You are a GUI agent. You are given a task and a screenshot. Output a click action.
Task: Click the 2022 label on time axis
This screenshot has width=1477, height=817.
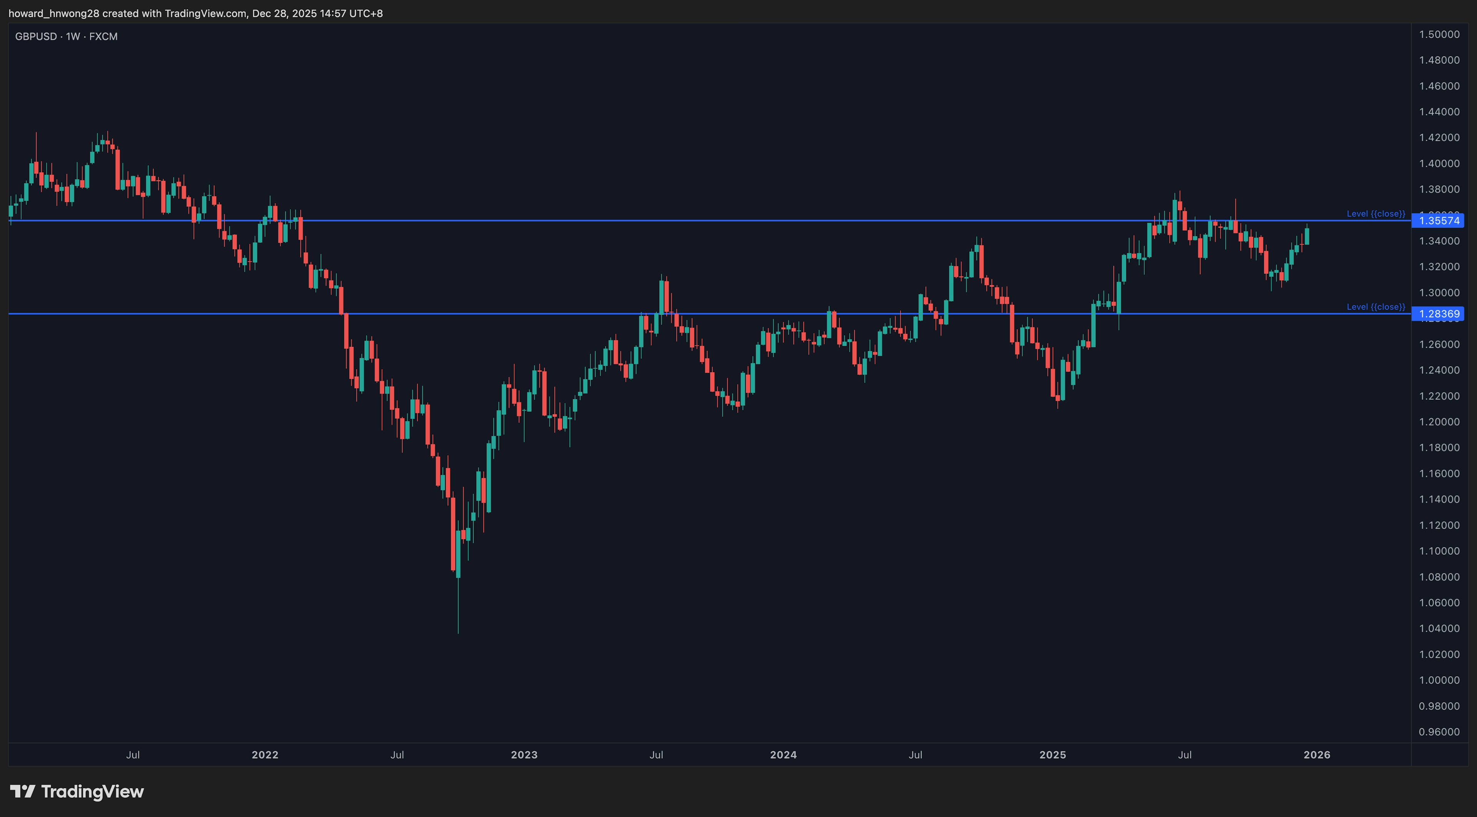point(265,755)
